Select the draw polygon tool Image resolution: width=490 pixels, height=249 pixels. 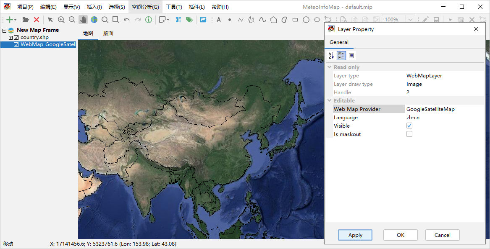(273, 20)
